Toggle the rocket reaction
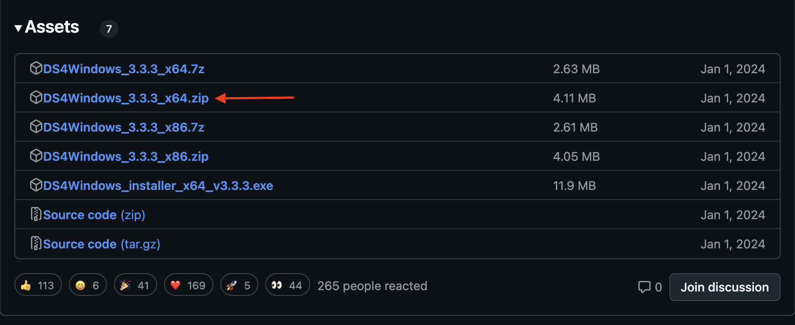This screenshot has height=325, width=795. 239,285
